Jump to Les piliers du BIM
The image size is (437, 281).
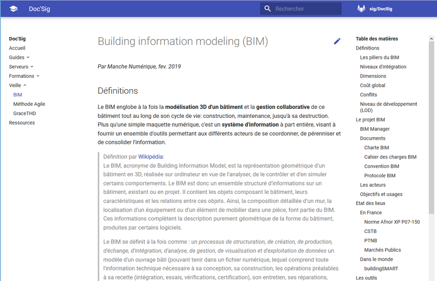pyautogui.click(x=379, y=57)
